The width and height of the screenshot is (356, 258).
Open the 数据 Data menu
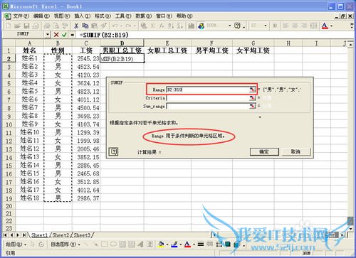(143, 16)
